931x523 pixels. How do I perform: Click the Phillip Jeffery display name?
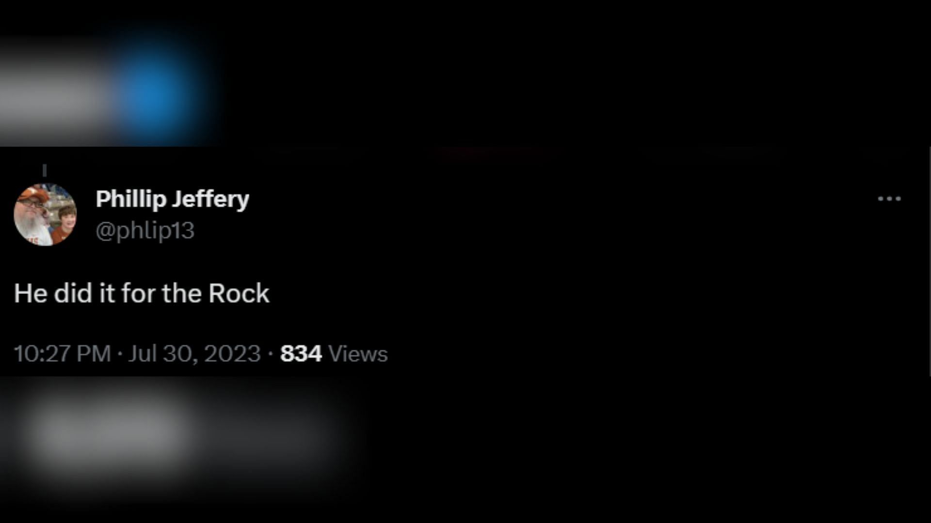tap(172, 199)
